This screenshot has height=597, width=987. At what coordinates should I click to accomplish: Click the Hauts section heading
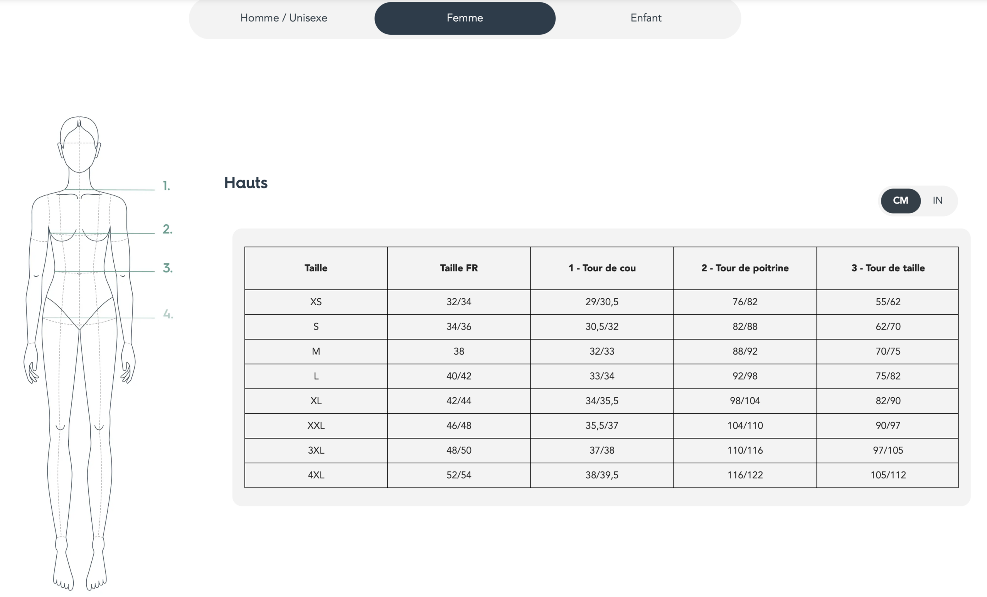coord(246,183)
